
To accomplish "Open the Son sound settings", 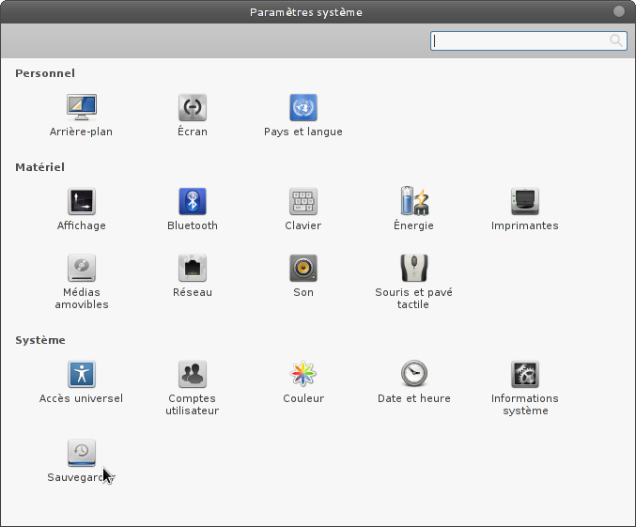I will [x=303, y=268].
